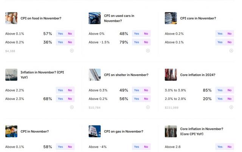Choose Yes for CPI core Above 0.2%
This screenshot has width=242, height=152.
pos(220,34)
